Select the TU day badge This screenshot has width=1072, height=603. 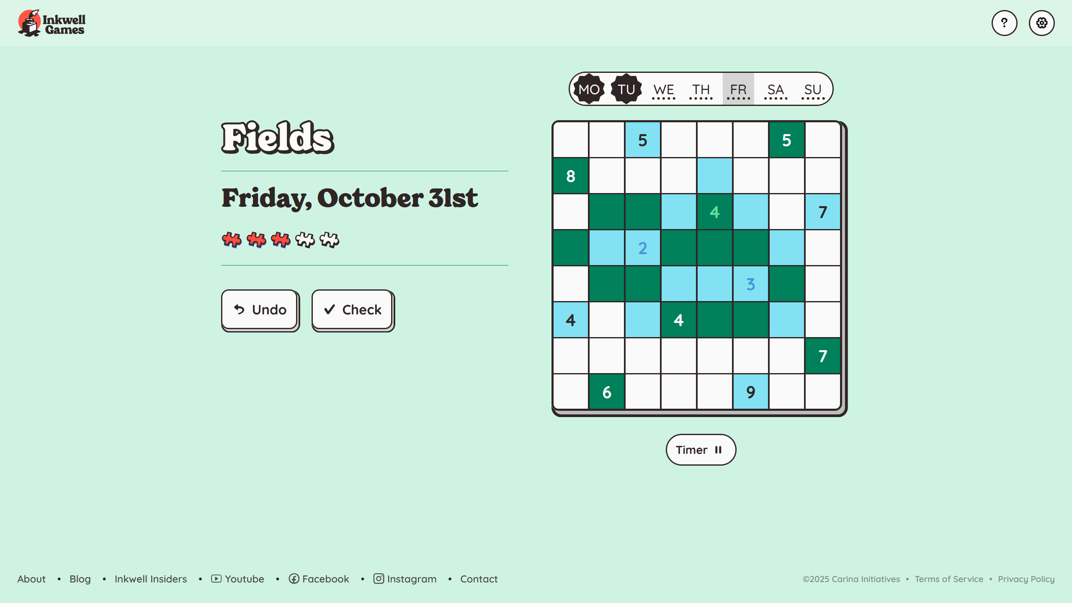click(x=626, y=89)
